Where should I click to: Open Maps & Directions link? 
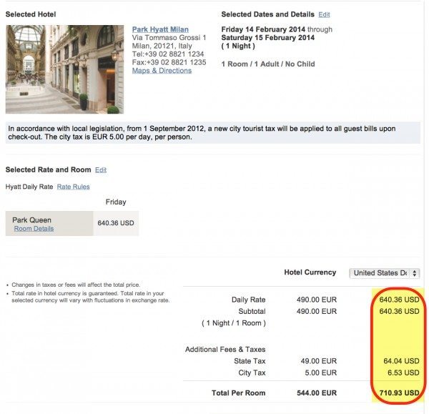(162, 70)
